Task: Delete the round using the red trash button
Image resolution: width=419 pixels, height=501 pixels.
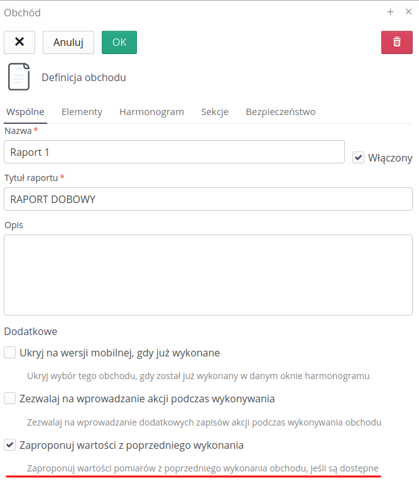Action: 397,42
